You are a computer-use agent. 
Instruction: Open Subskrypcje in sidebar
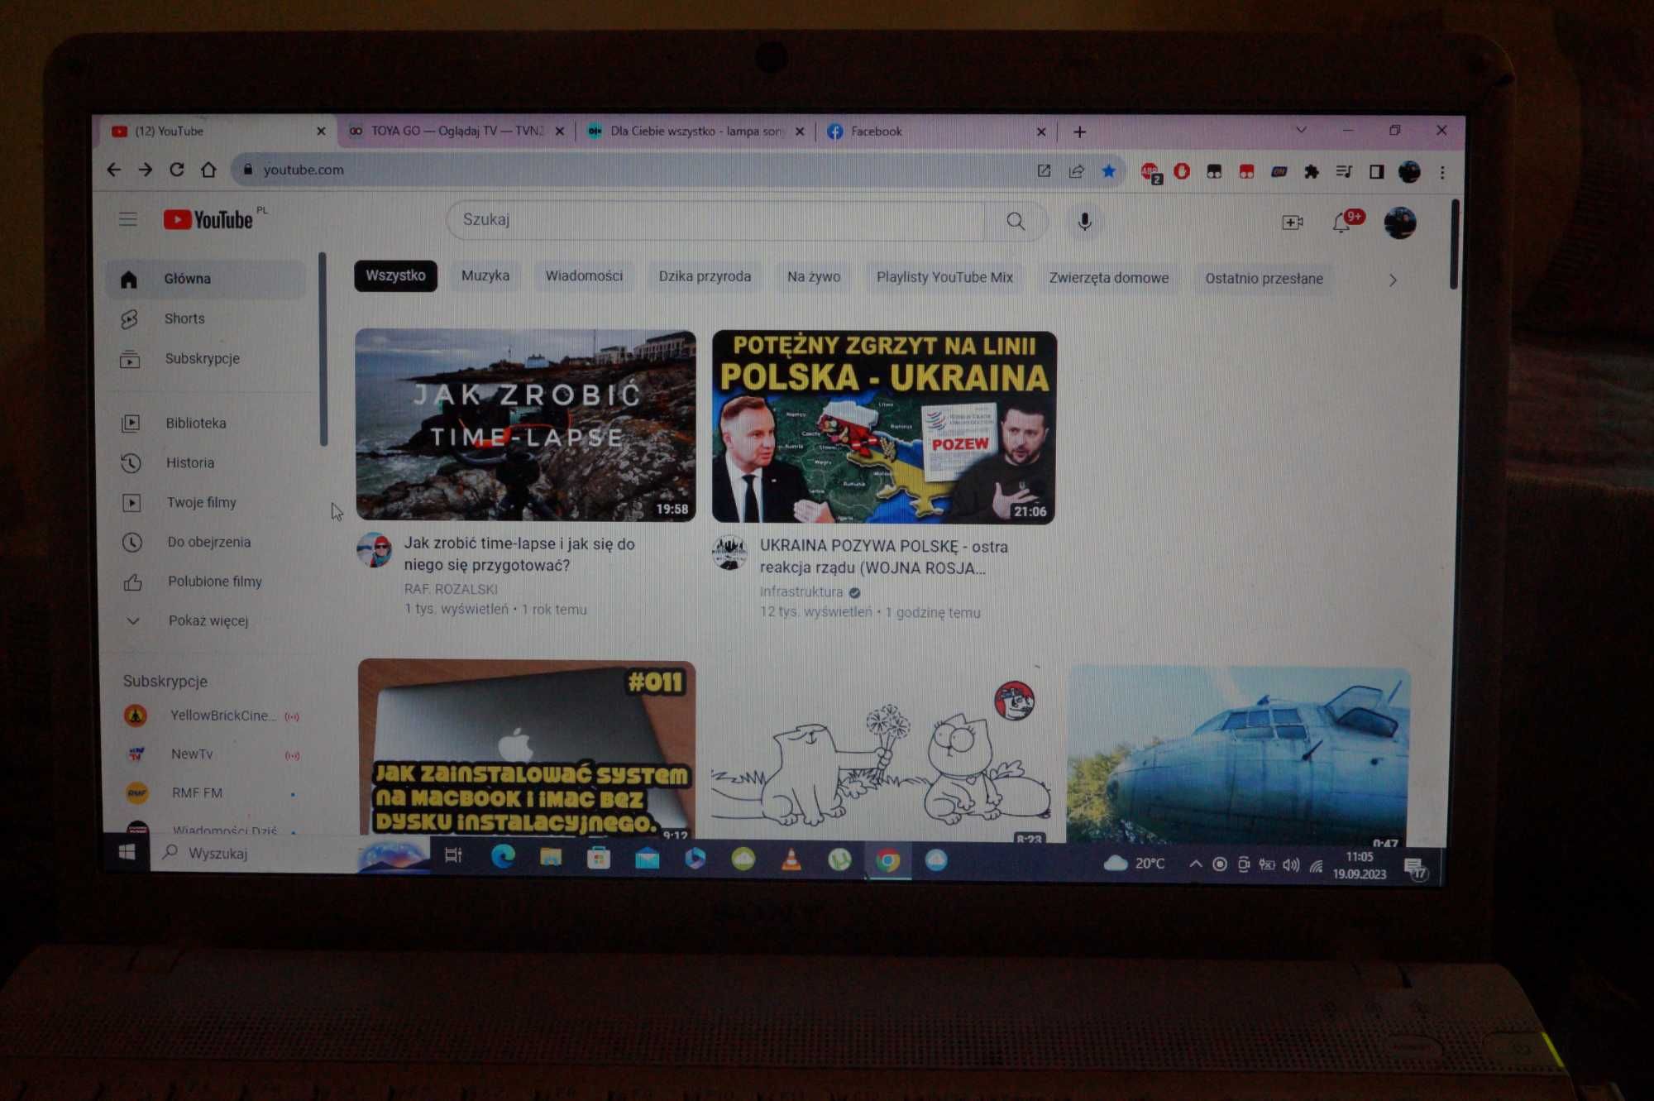click(x=207, y=358)
